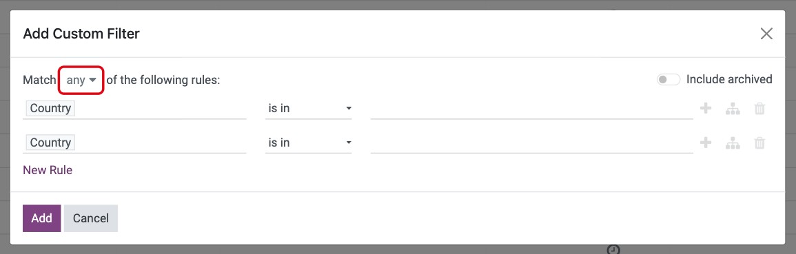Viewport: 796px width, 254px height.
Task: Select the first rule's Country field
Action: pyautogui.click(x=134, y=109)
